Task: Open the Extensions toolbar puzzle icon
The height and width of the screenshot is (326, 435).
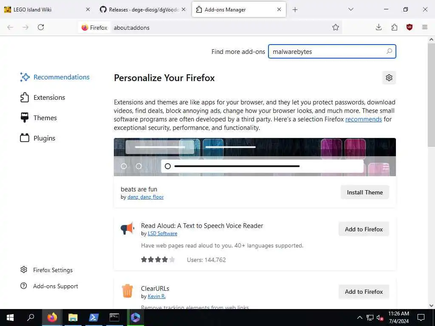Action: [x=394, y=27]
